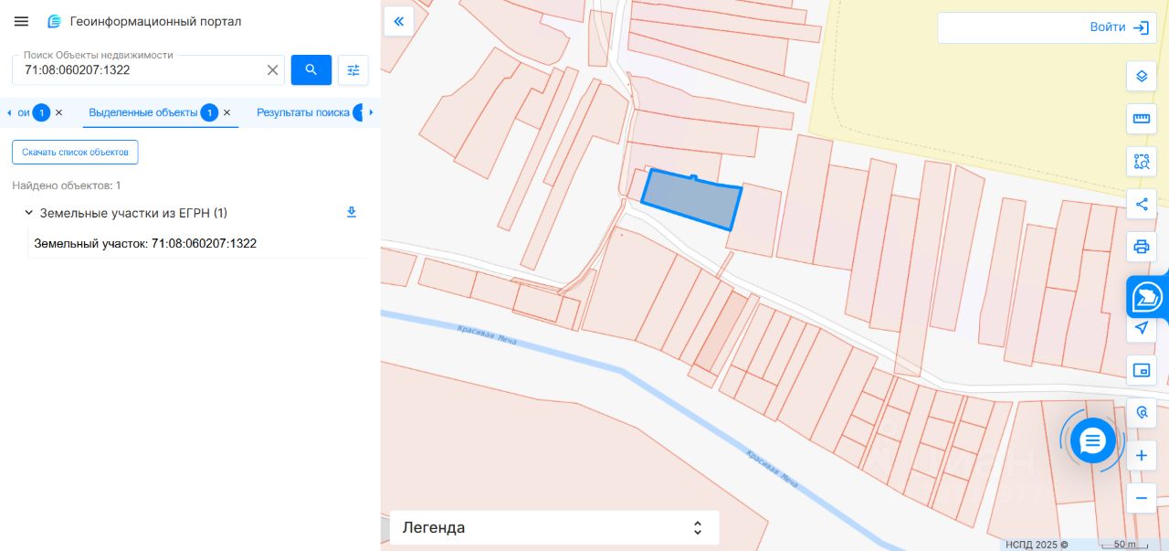
Task: Activate the ruler measurement tool
Action: 1142,119
